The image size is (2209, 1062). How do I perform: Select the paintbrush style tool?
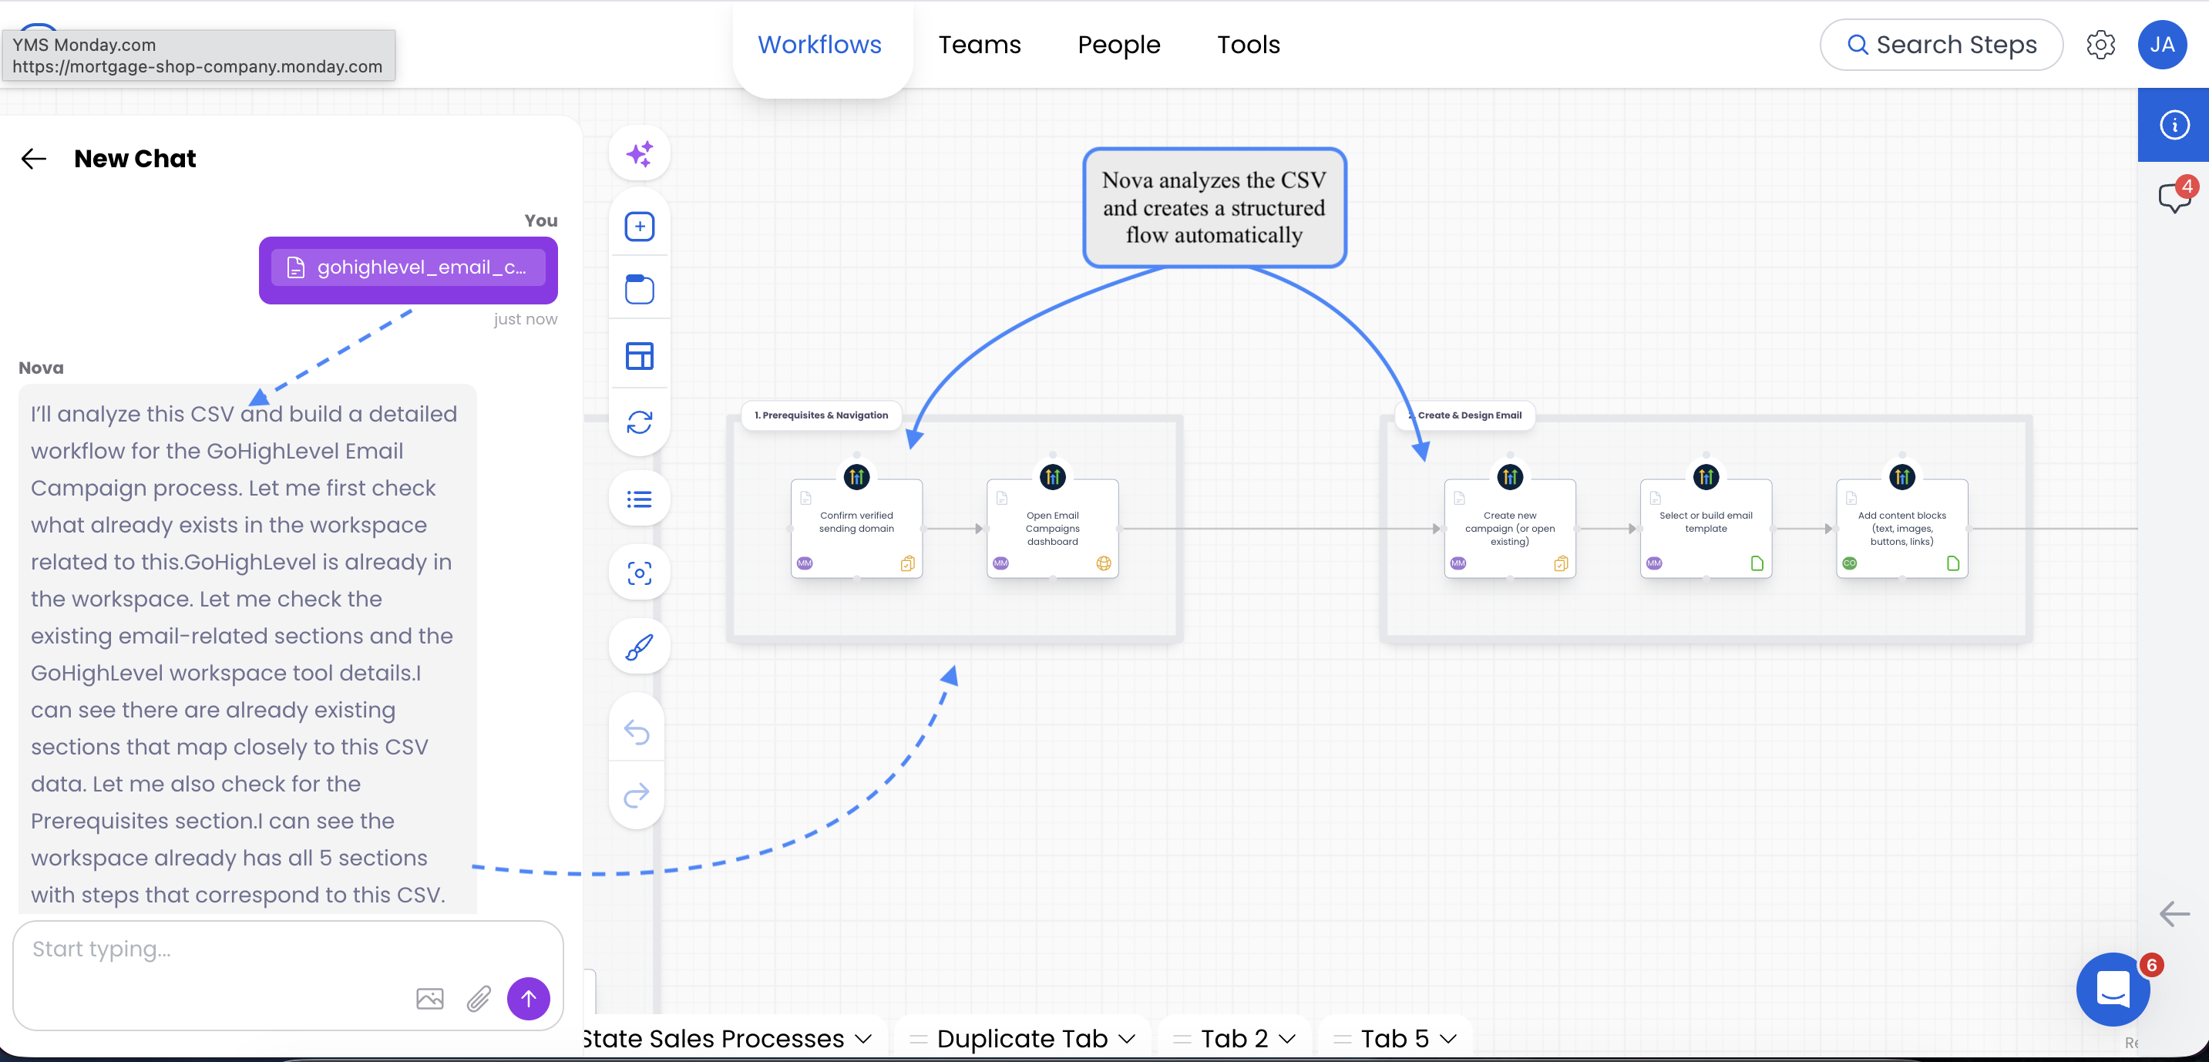(639, 647)
